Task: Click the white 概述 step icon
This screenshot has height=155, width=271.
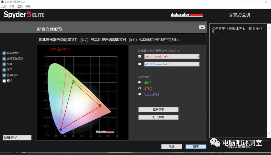Action: tap(4, 81)
